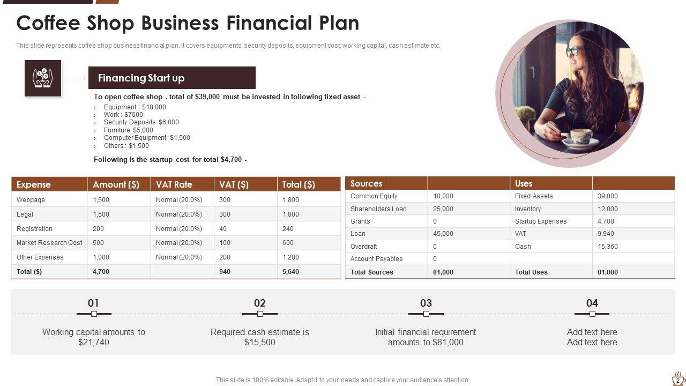Click the square marker under step 03
The width and height of the screenshot is (686, 386).
tap(426, 314)
